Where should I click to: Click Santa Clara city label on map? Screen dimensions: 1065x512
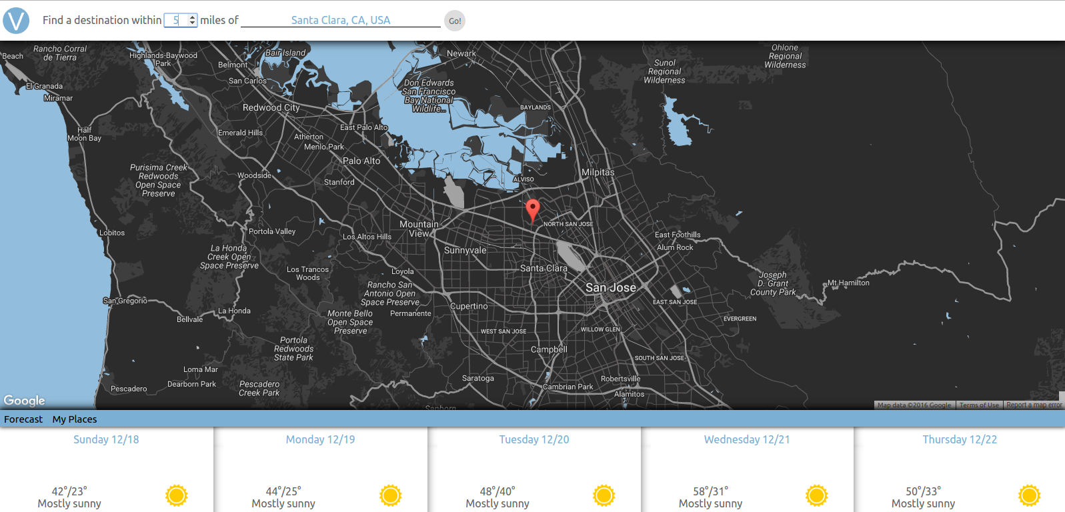pyautogui.click(x=544, y=268)
